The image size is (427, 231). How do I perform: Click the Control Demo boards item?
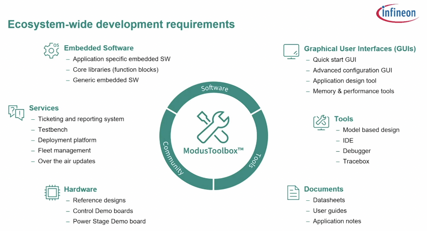[x=103, y=211]
